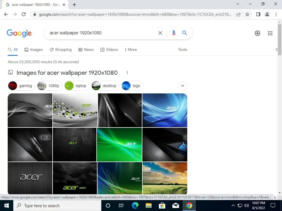
Task: Launch Microsoft Edge from taskbar
Action: [x=135, y=206]
